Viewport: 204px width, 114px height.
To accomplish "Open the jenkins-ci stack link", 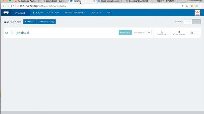I will [23, 33].
